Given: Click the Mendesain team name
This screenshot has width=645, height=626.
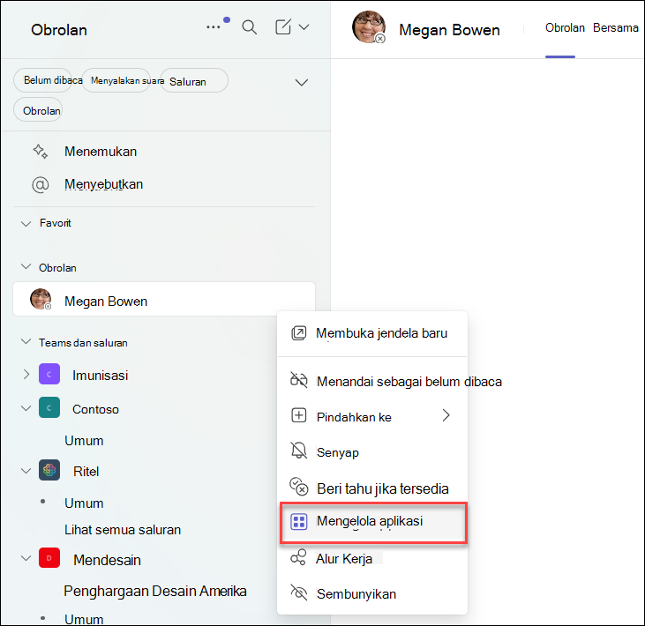Looking at the screenshot, I should [x=107, y=560].
